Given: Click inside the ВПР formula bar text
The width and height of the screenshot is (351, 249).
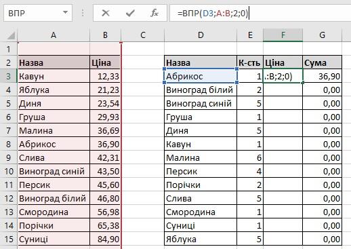Looking at the screenshot, I should coord(213,14).
